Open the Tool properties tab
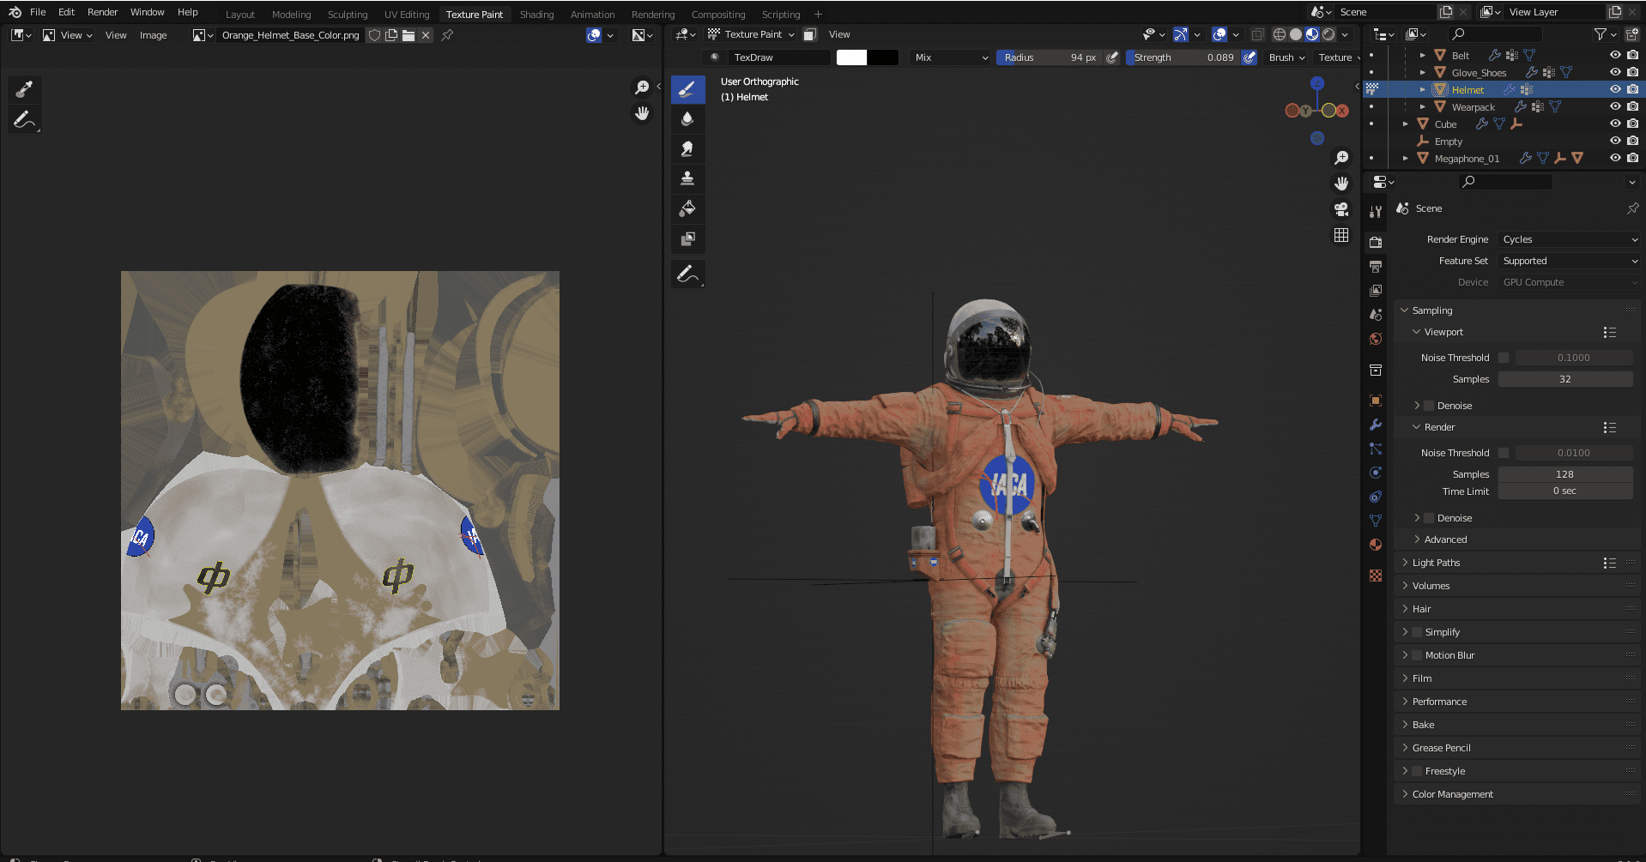This screenshot has width=1646, height=862. pos(1376,212)
